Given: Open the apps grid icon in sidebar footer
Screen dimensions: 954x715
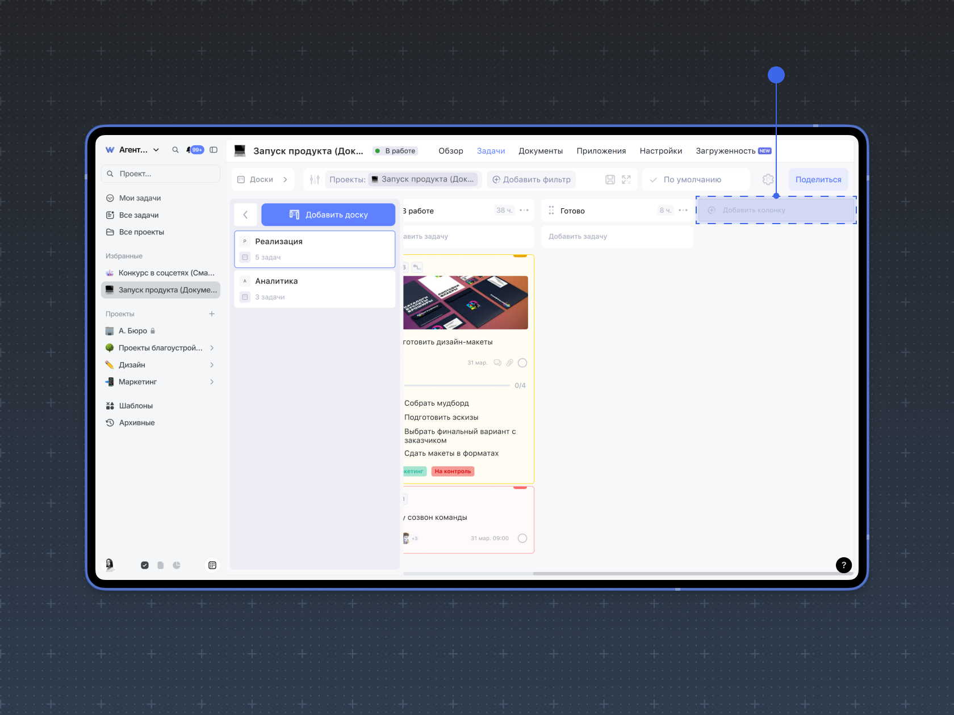Looking at the screenshot, I should pos(212,565).
